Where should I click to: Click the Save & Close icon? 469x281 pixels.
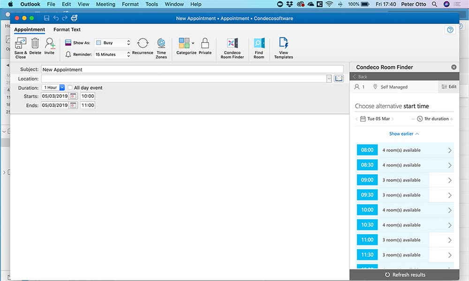click(21, 43)
